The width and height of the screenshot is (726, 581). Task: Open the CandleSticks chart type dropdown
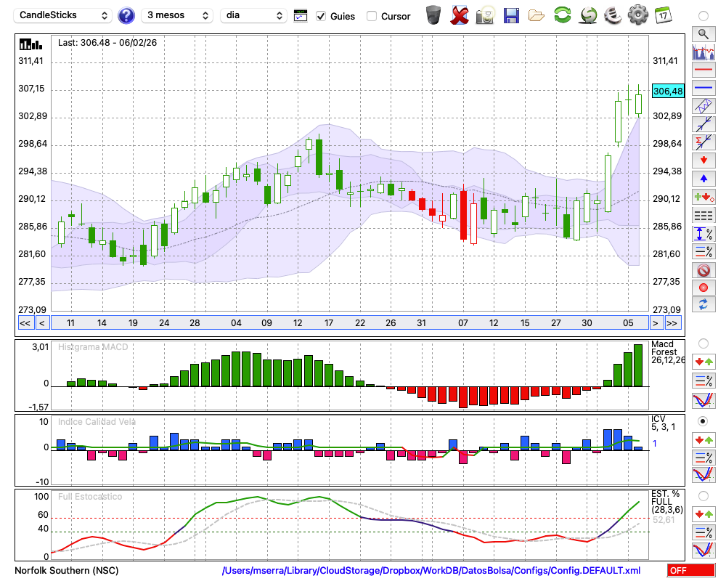click(64, 15)
